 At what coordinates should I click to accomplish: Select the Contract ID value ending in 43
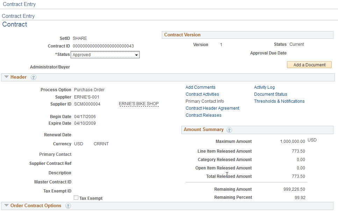click(x=103, y=46)
